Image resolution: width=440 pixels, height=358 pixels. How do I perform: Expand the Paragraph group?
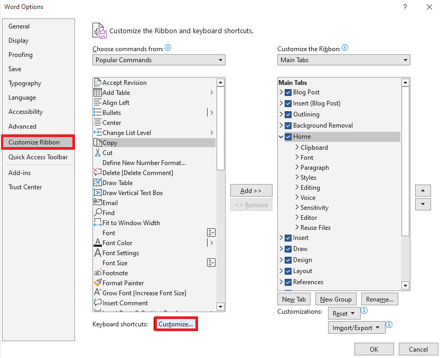[x=297, y=167]
